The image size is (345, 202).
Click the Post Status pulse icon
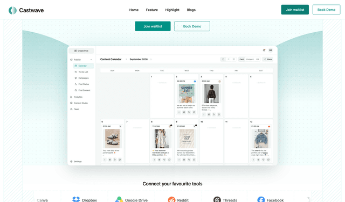tap(75, 84)
